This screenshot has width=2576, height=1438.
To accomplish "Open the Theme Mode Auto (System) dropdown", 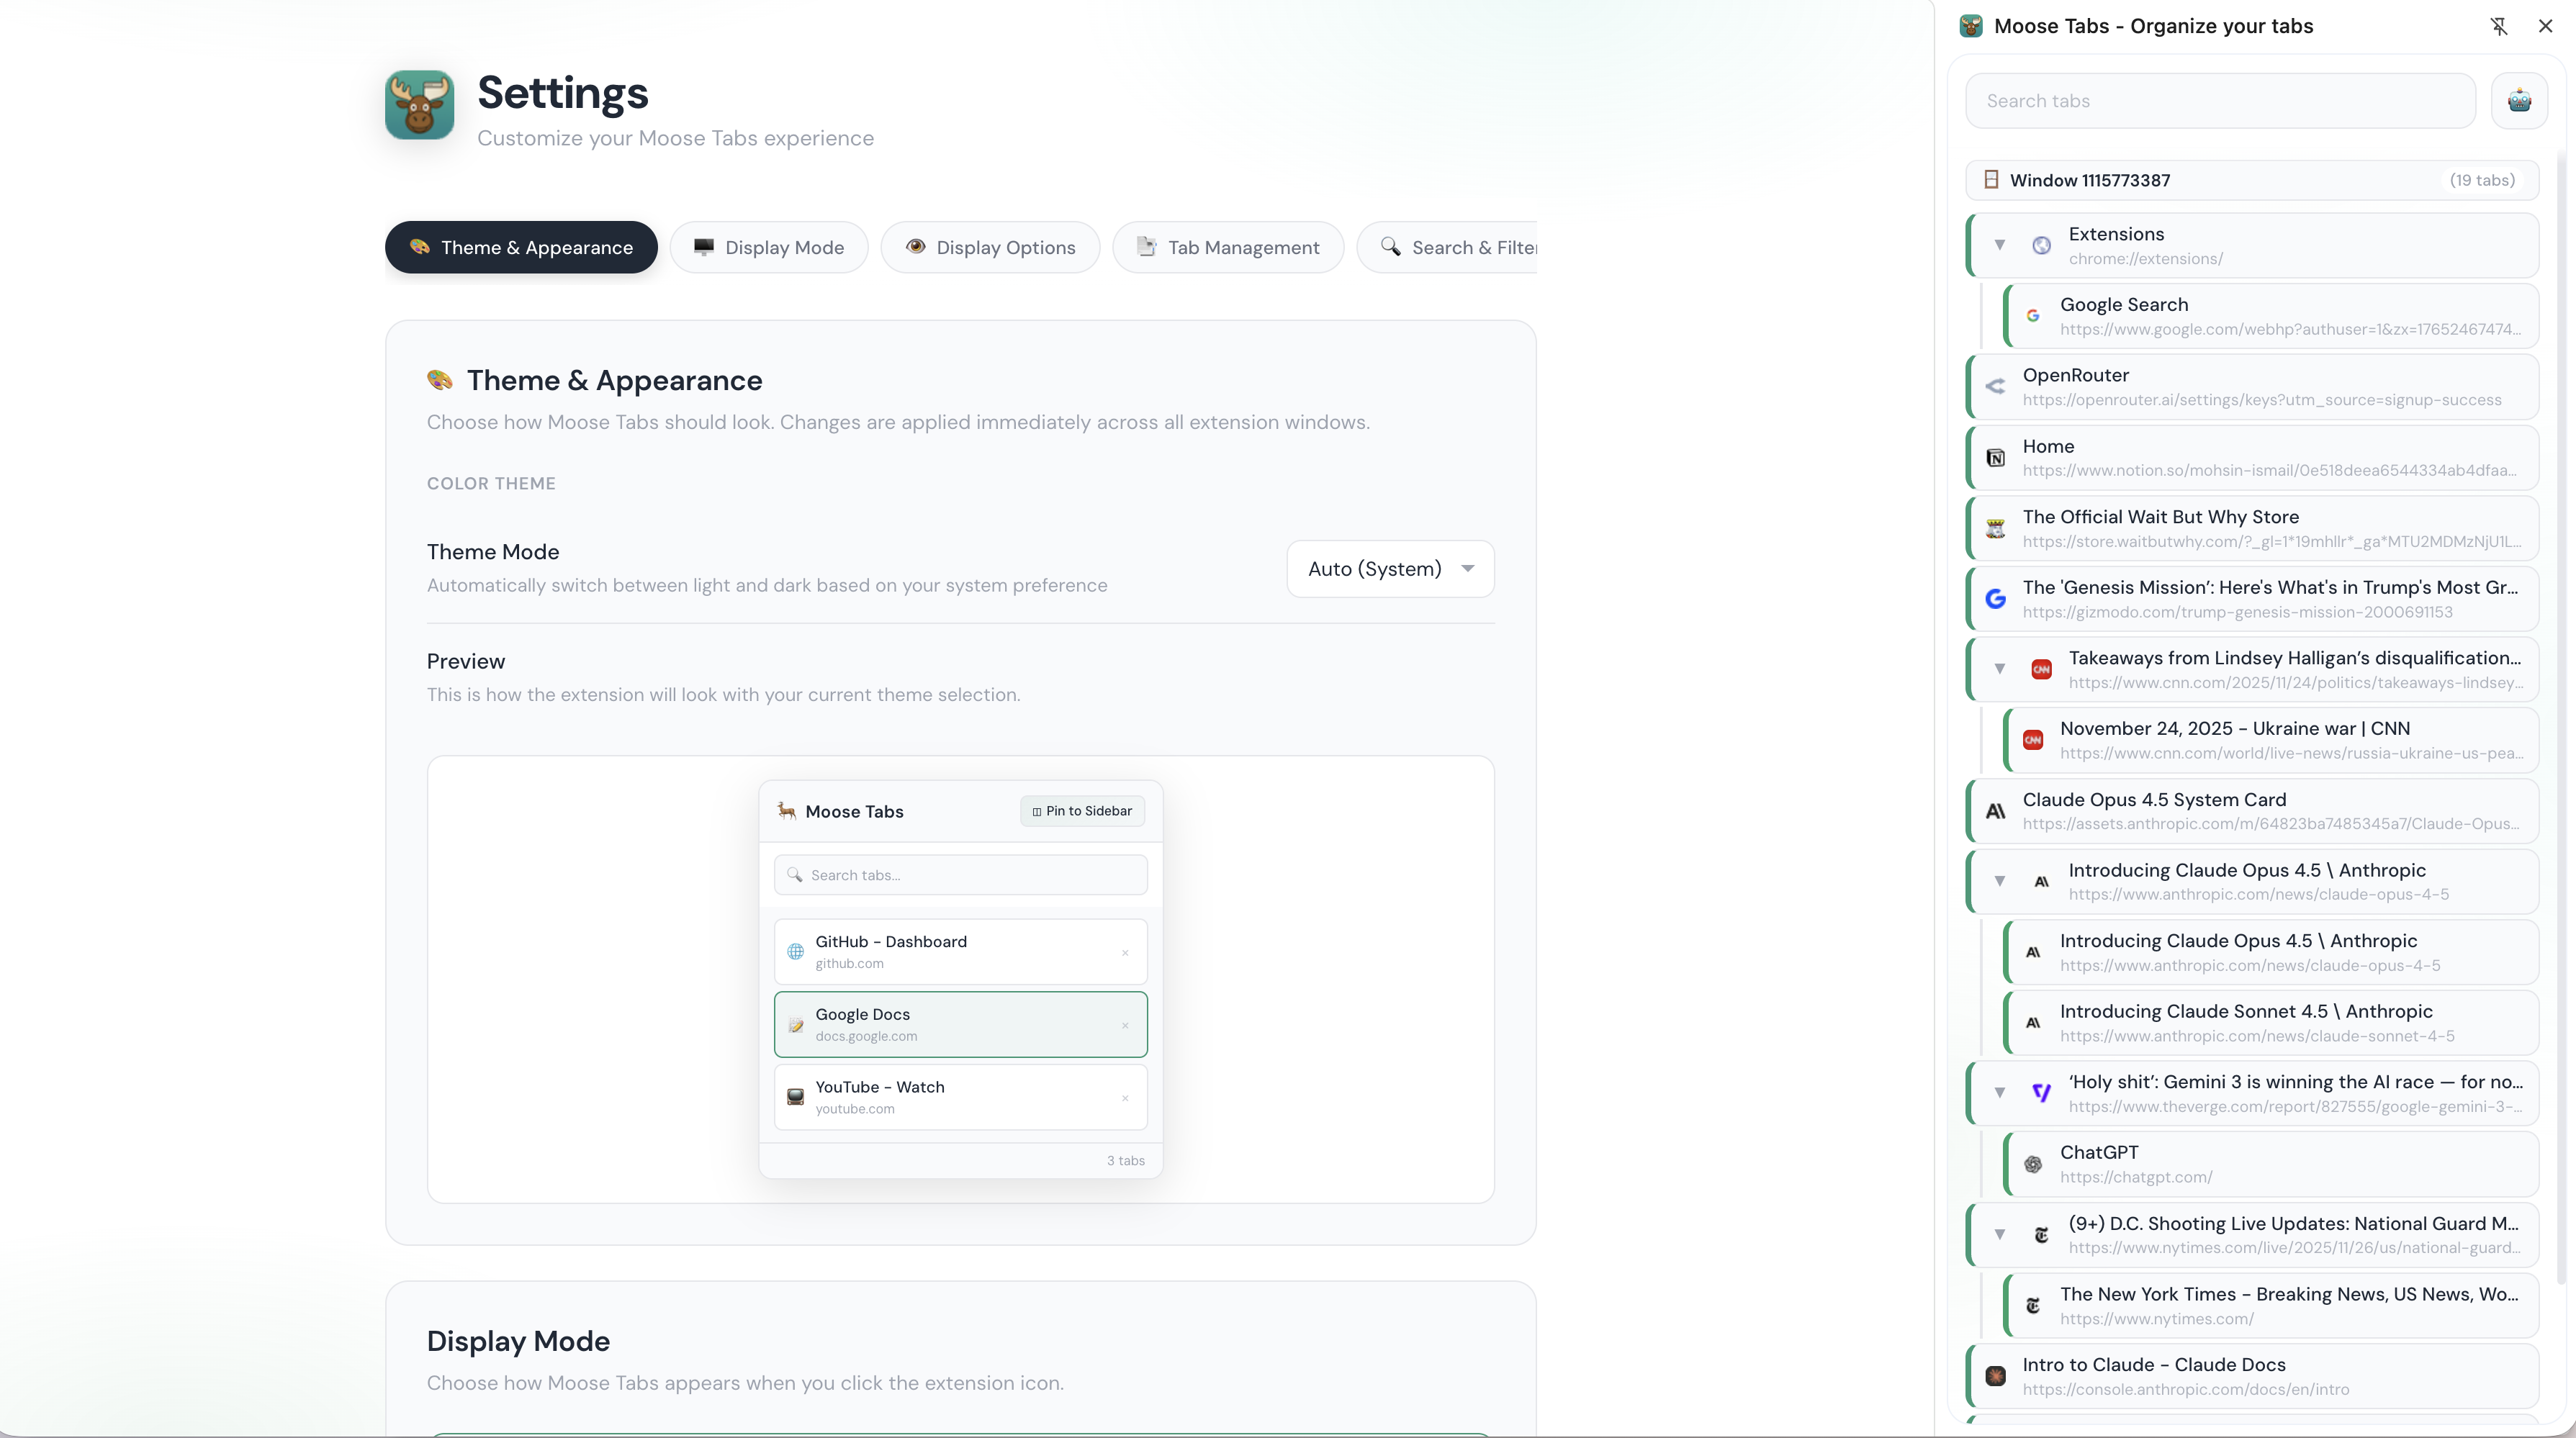I will [1389, 569].
